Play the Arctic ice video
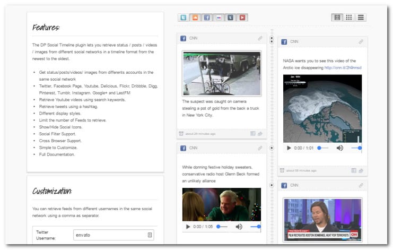This screenshot has height=250, width=393. point(289,148)
